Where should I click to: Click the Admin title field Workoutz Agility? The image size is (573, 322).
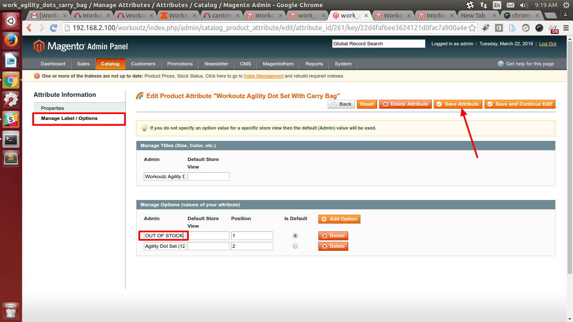pyautogui.click(x=165, y=177)
